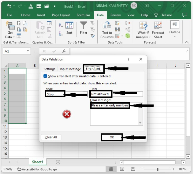Open the Name Box dropdown arrow
The image size is (193, 174).
[x=28, y=51]
